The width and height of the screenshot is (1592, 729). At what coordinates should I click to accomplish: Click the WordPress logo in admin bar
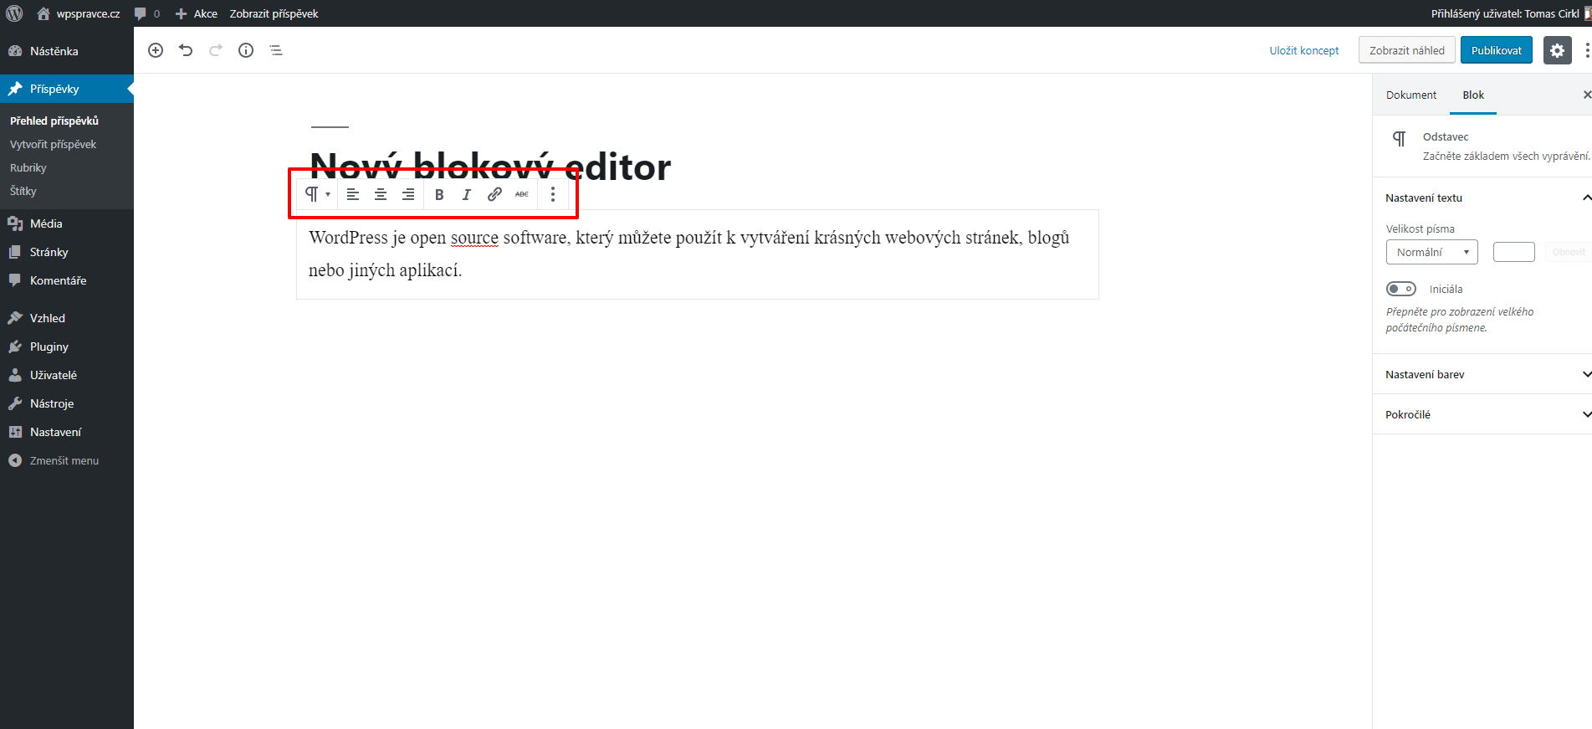(x=14, y=13)
